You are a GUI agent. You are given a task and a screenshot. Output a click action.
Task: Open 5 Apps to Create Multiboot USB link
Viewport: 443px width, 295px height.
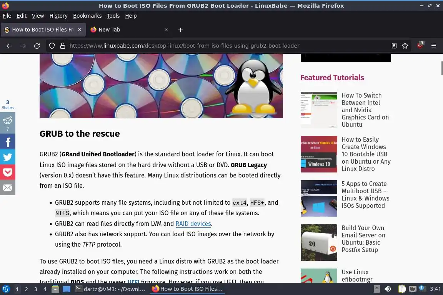366,194
